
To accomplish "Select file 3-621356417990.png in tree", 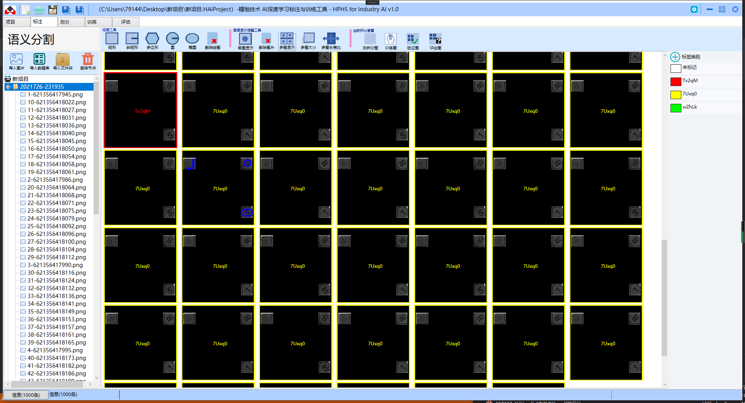I will coord(55,265).
